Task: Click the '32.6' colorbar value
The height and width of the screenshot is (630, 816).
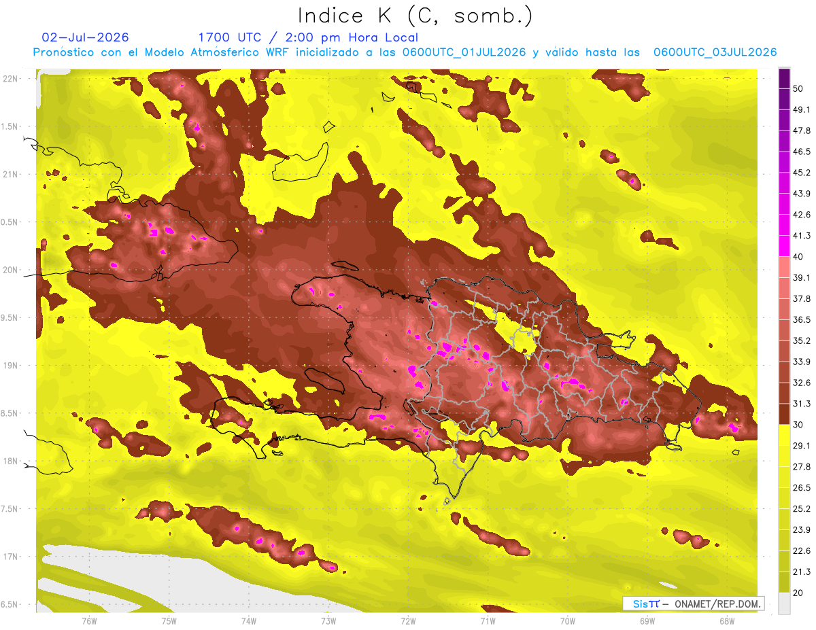Action: (x=802, y=383)
